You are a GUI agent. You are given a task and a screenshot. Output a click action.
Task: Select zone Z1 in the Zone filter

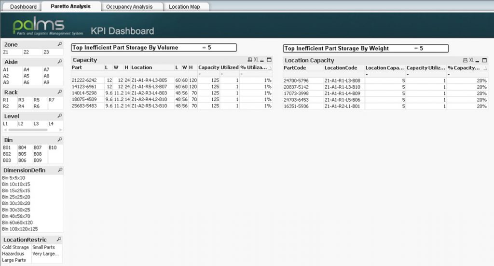[6, 52]
